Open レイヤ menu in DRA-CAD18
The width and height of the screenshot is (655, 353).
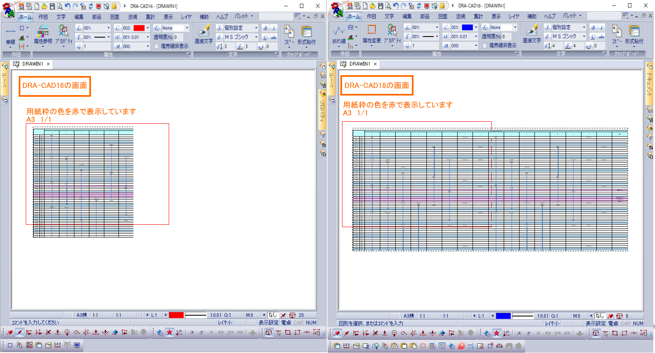point(514,16)
